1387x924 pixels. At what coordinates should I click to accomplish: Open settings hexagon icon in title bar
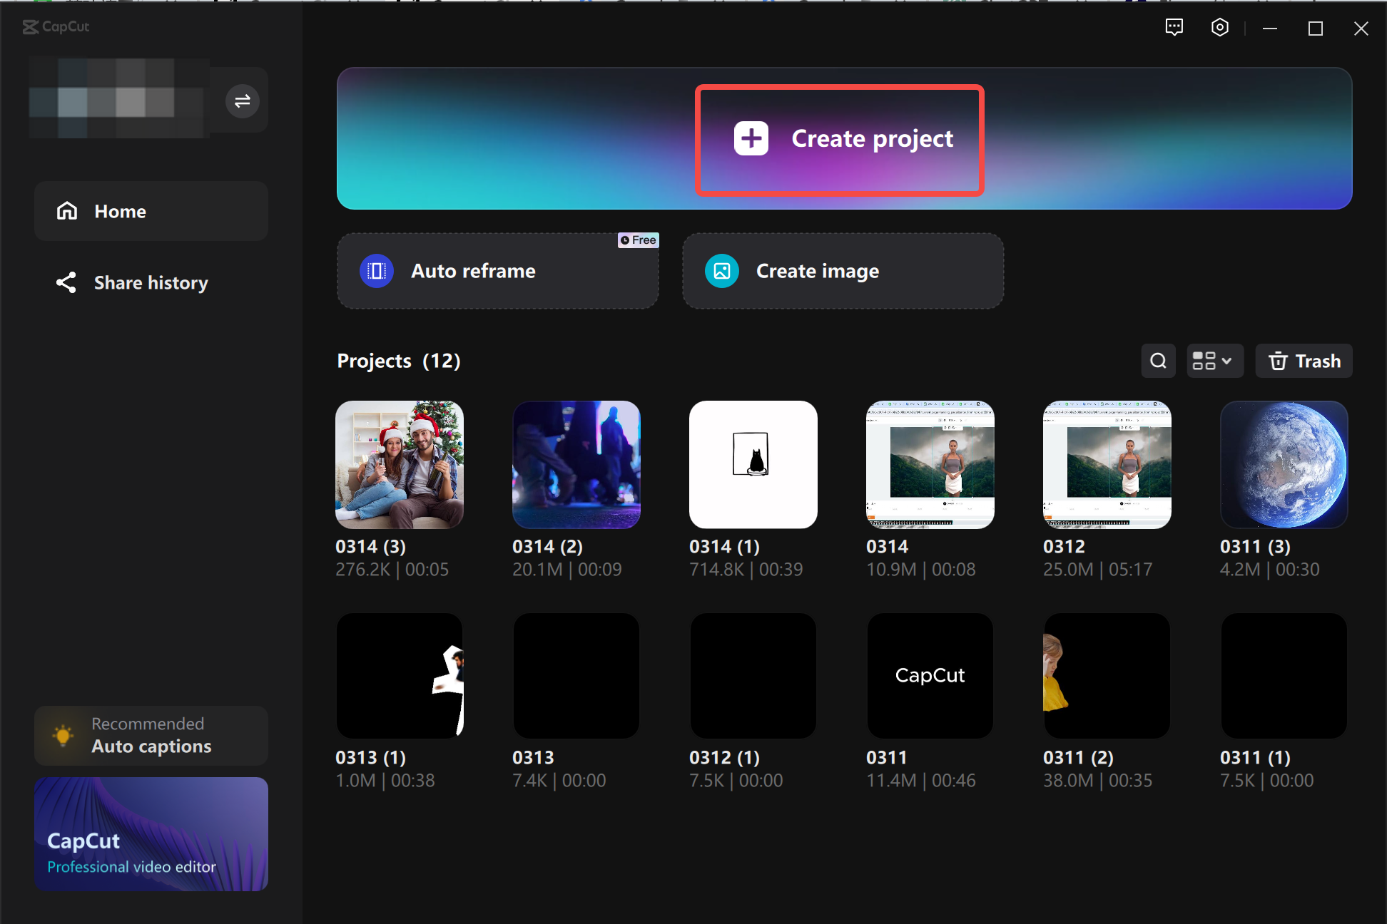(1219, 28)
